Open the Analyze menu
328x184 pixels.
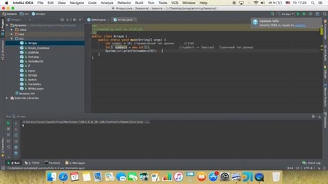(x=107, y=3)
